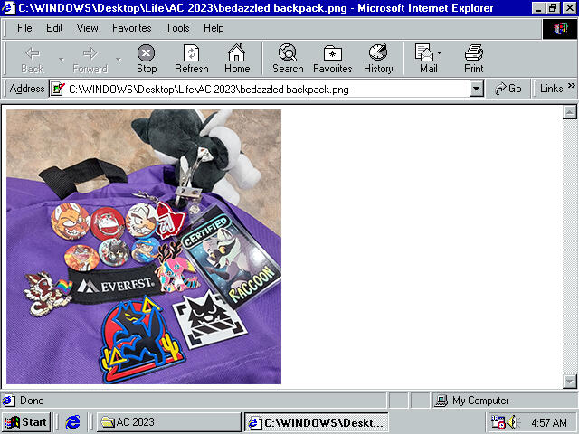This screenshot has width=579, height=434.
Task: Open the Mail button dropdown arrow
Action: point(441,54)
